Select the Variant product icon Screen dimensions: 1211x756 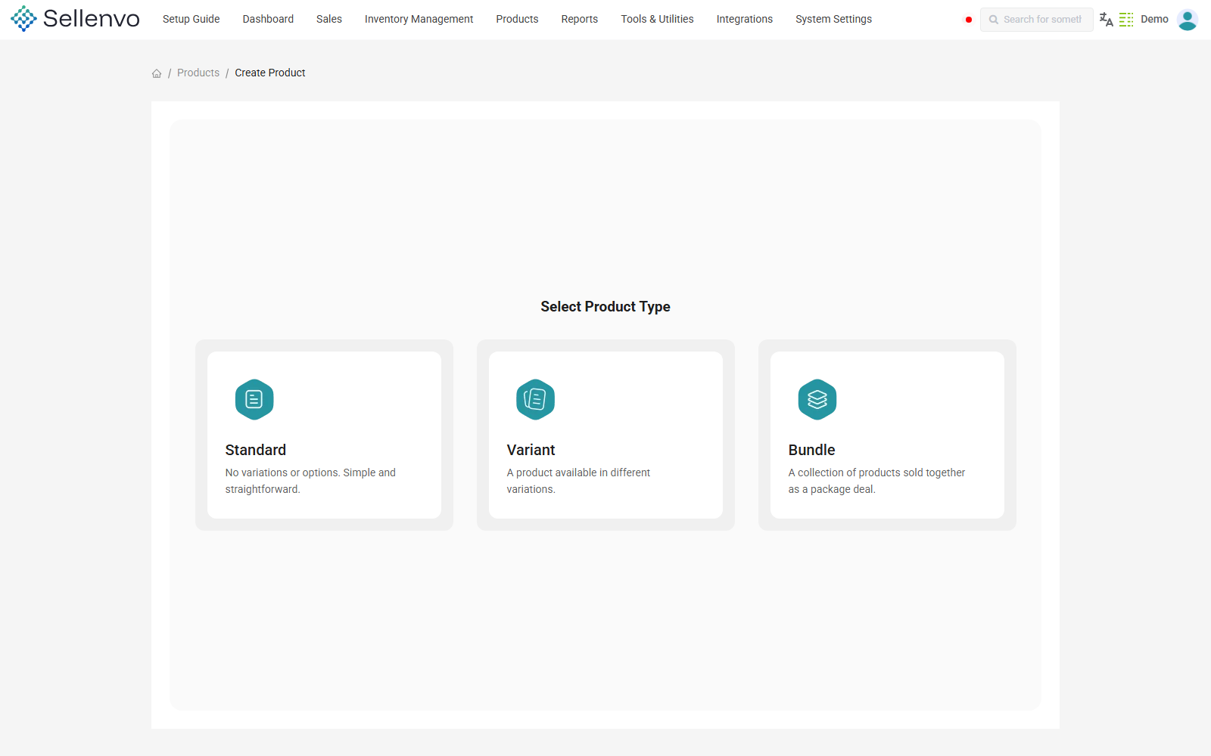pyautogui.click(x=536, y=399)
